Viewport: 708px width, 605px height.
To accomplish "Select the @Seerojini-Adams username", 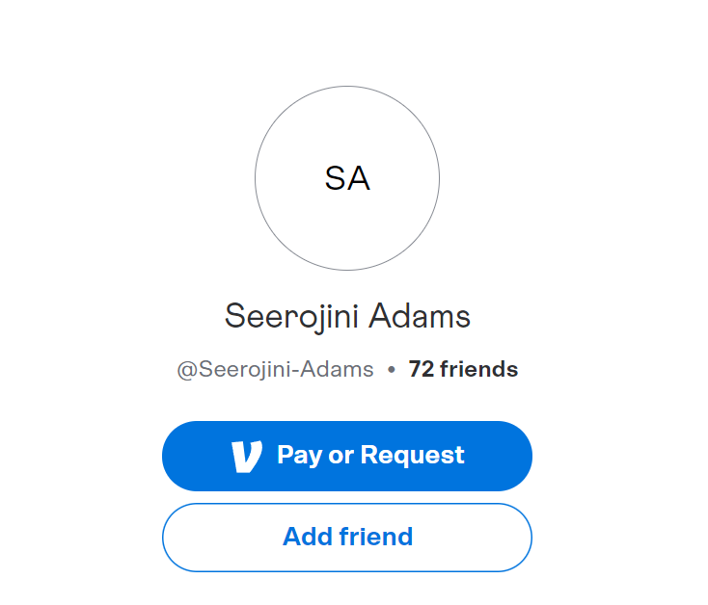I will coord(275,369).
